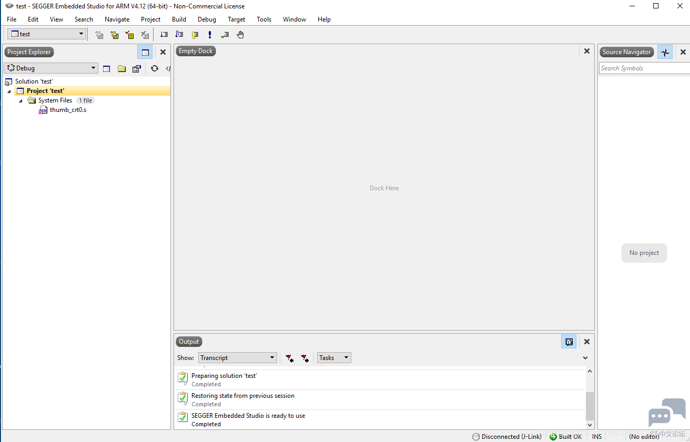Open the 'test' project dropdown in the toolbar
The image size is (690, 442).
point(46,34)
